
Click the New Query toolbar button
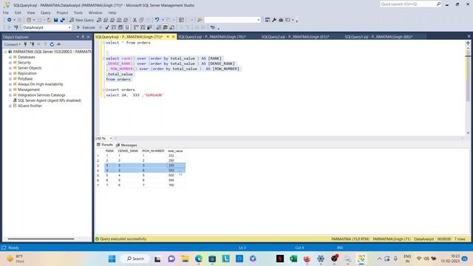tap(81, 20)
